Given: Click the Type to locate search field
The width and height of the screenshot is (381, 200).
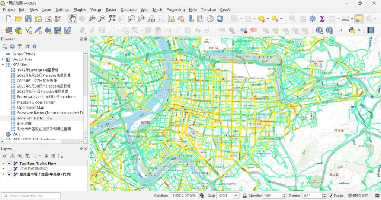Looking at the screenshot, I should [x=31, y=196].
